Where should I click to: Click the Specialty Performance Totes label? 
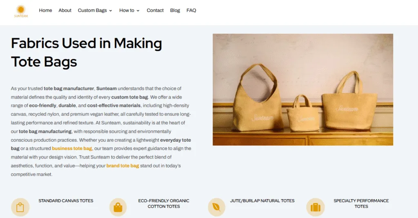point(361,204)
